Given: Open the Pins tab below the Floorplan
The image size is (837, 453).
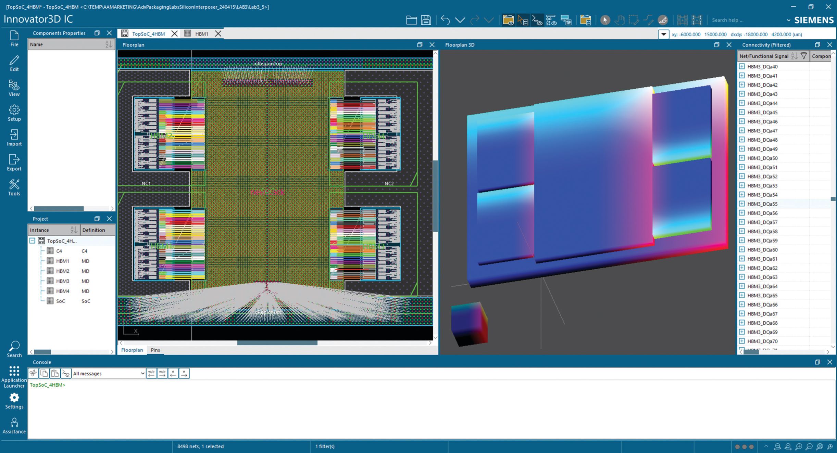Looking at the screenshot, I should 155,350.
